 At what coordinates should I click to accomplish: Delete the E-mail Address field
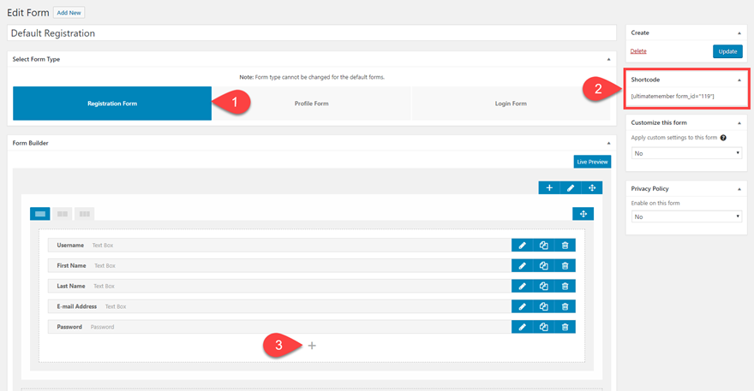(x=565, y=306)
